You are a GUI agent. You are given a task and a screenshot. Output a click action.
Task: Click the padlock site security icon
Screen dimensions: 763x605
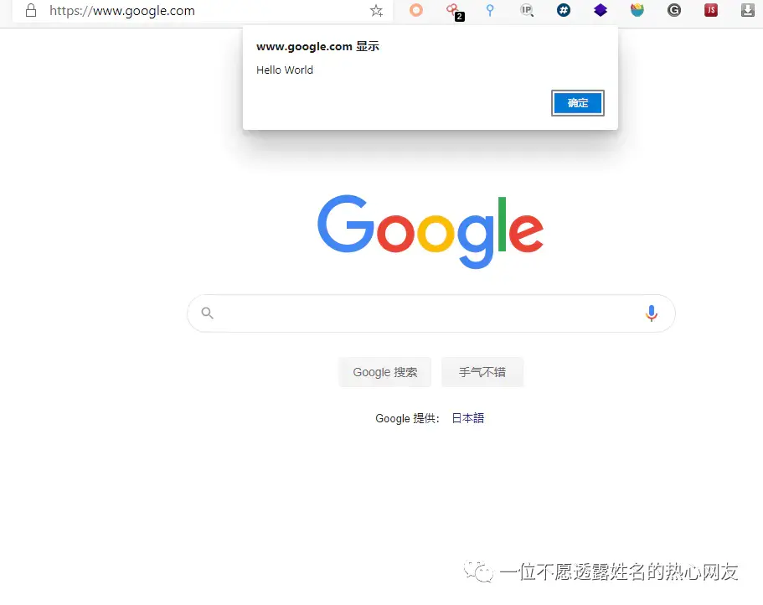tap(31, 11)
